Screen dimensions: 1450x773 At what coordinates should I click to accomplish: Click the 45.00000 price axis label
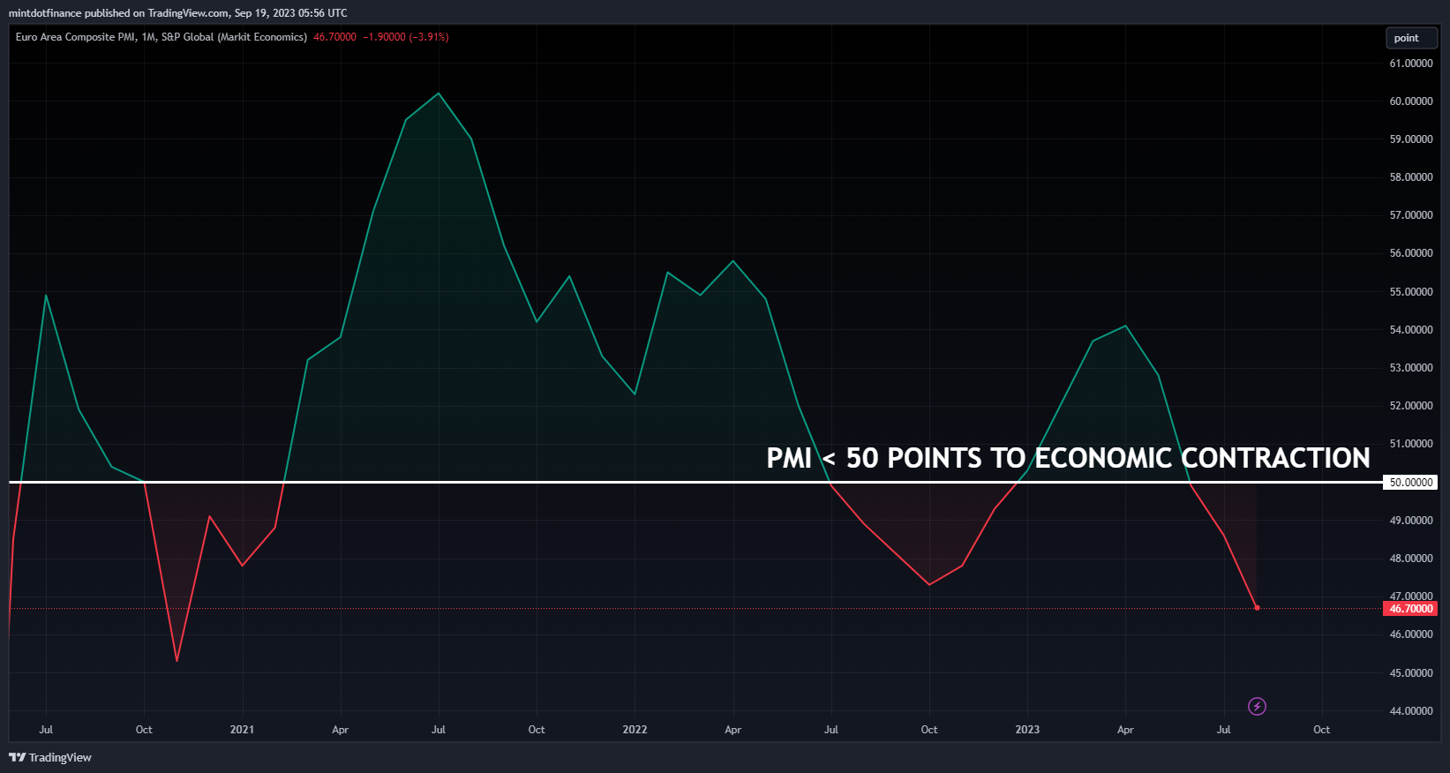coord(1411,673)
